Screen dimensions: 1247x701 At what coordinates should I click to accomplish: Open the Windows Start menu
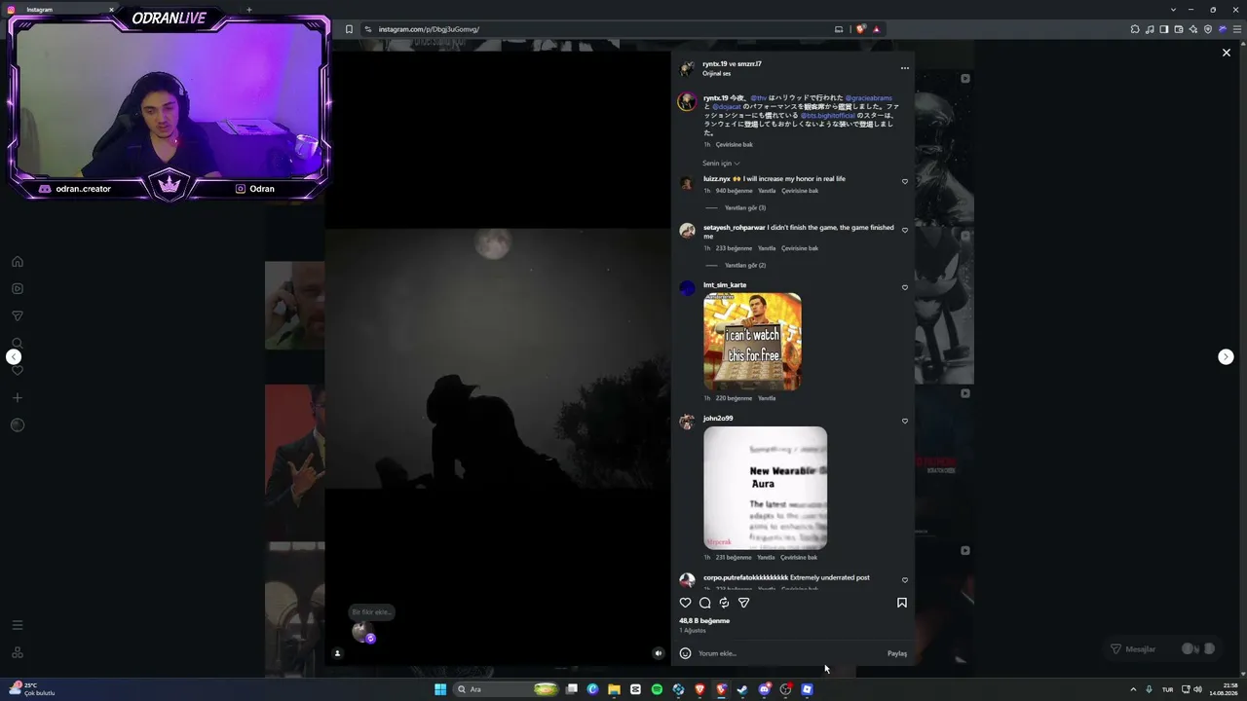(440, 689)
